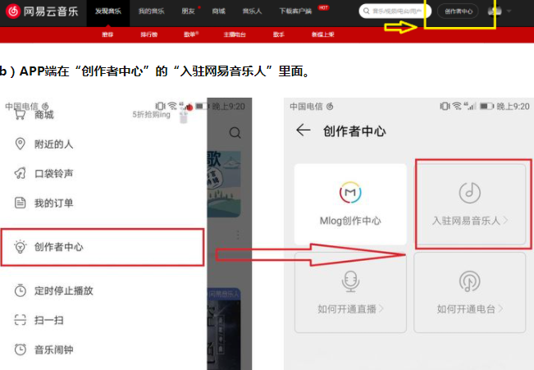The height and width of the screenshot is (370, 534).
Task: Open 音乐闹钟 in the side menu
Action: click(x=54, y=349)
